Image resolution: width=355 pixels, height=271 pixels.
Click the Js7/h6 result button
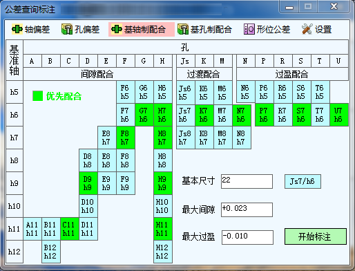pos(303,181)
